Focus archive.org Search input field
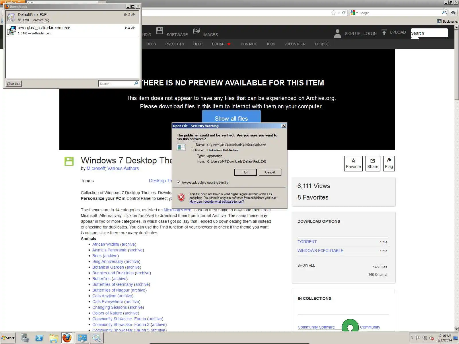Screen dimensions: 459x344 click(x=429, y=33)
